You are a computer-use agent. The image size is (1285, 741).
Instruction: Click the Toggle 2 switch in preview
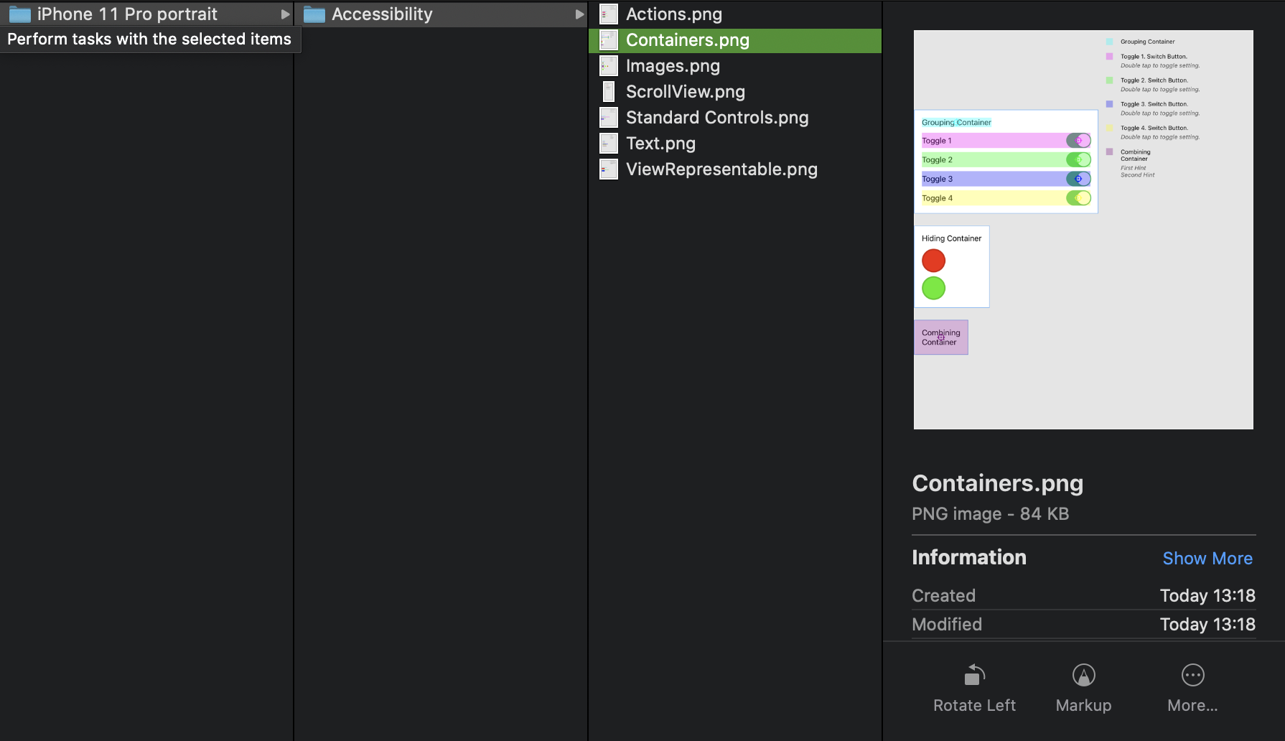1078,160
